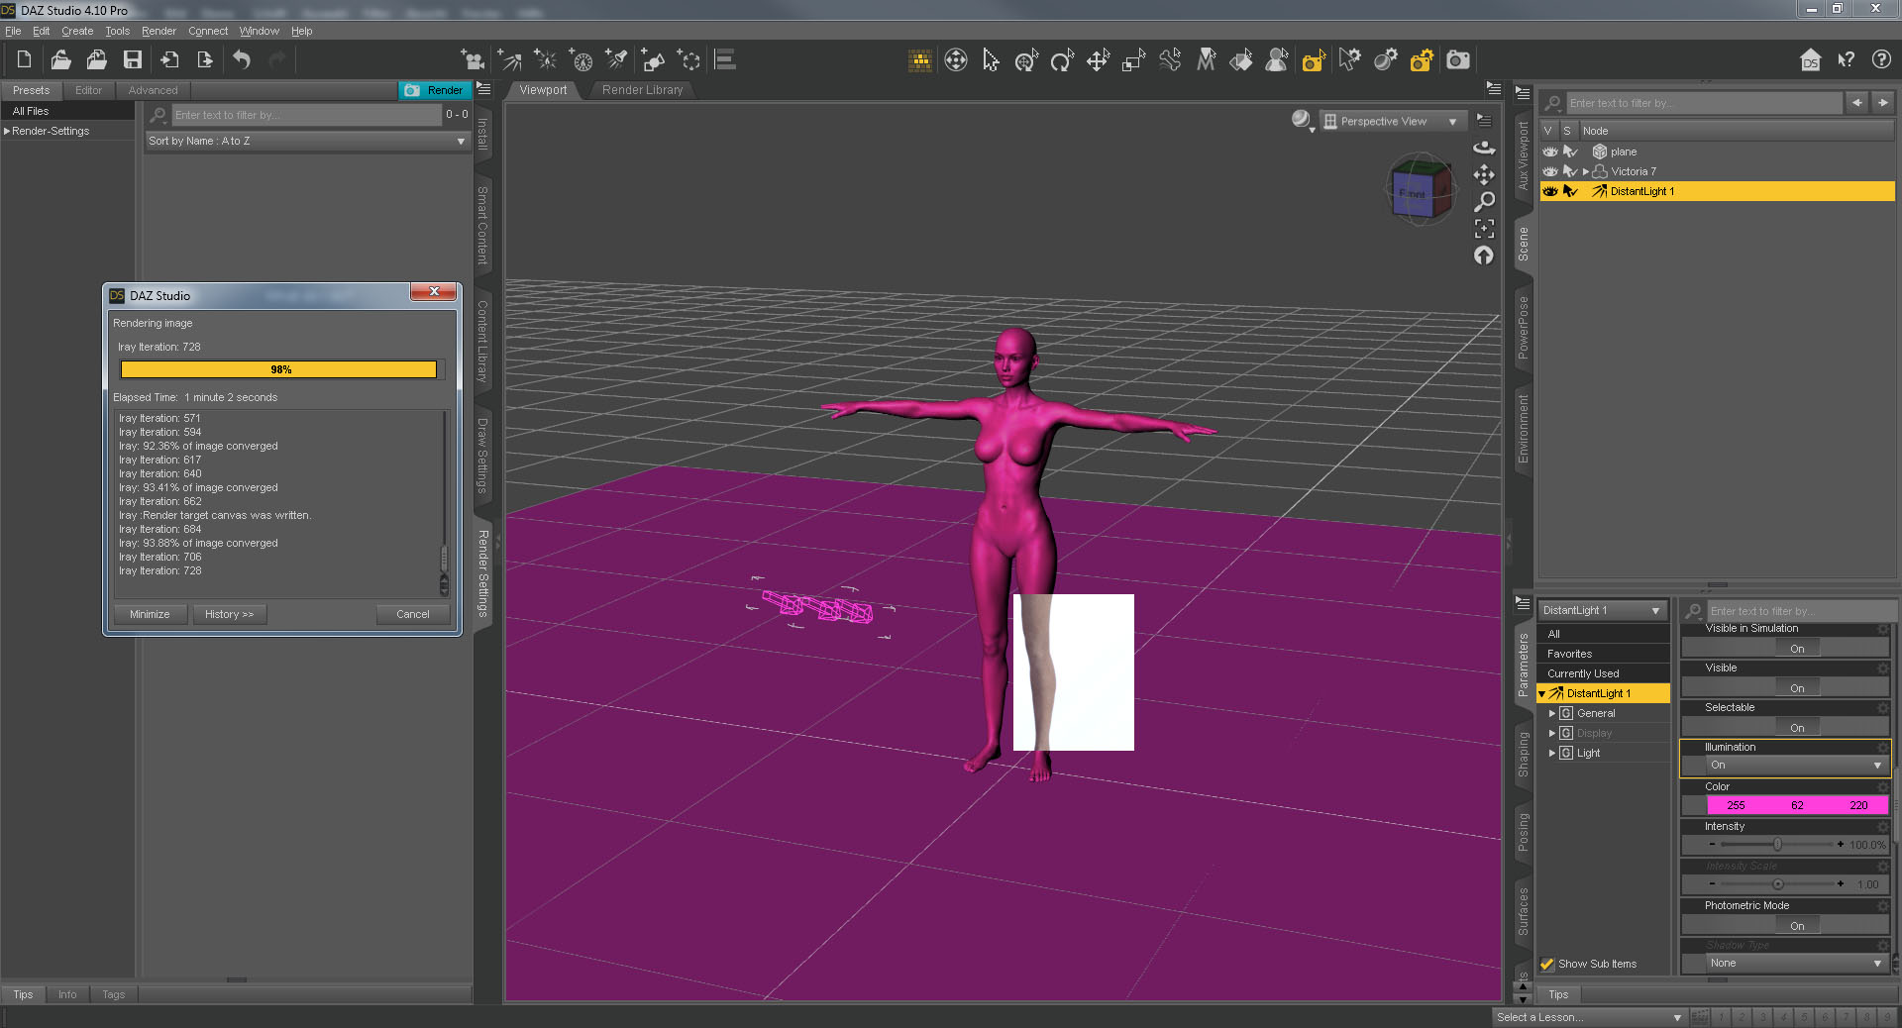Create a new spotlight

[x=617, y=60]
